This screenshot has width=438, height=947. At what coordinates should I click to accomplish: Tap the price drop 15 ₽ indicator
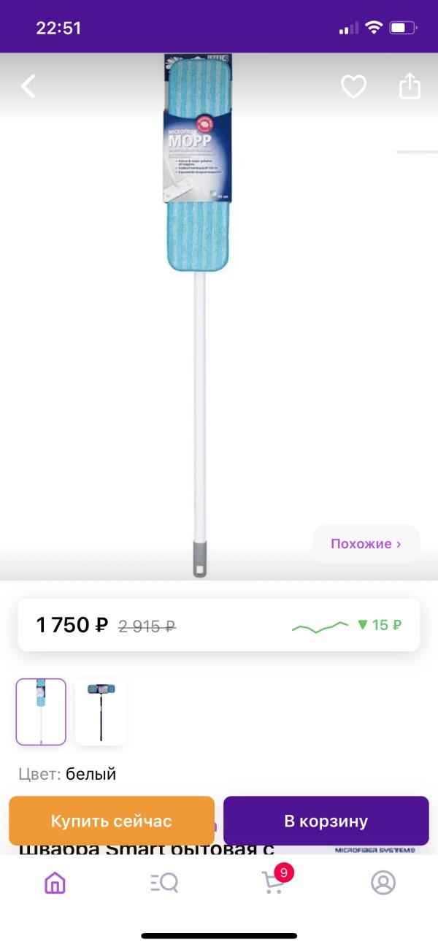(x=379, y=625)
